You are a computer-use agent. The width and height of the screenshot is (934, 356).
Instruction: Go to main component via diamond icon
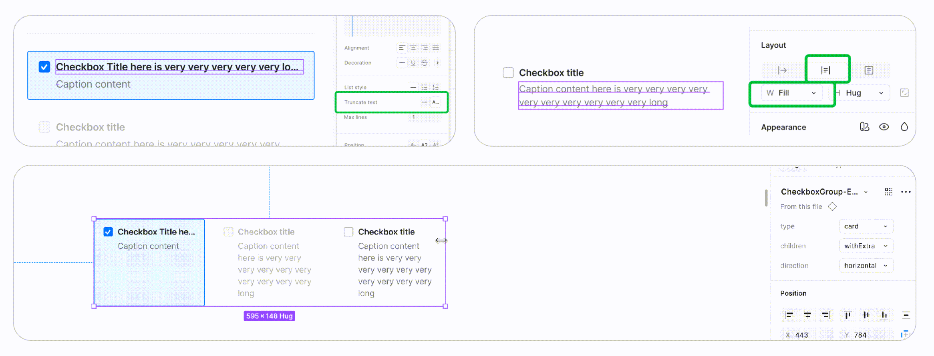coord(832,207)
